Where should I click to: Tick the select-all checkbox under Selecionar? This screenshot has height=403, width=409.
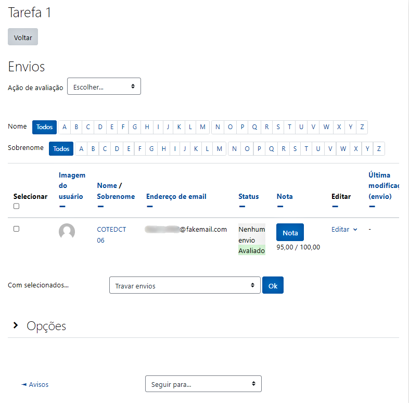(x=17, y=206)
